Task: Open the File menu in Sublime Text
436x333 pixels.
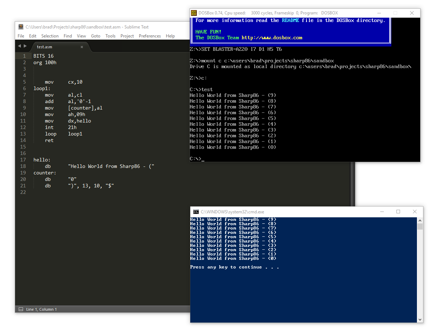Action: pyautogui.click(x=21, y=36)
